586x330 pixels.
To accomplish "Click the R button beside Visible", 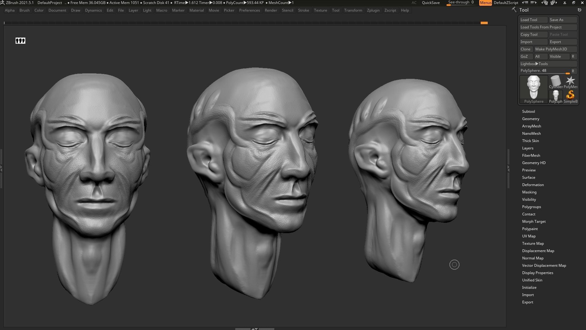I will 574,57.
